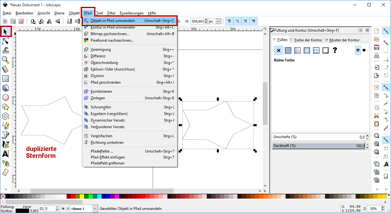Screen dimensions: 391x213
Task: Select the Measure ruler tool
Action: coord(5,69)
